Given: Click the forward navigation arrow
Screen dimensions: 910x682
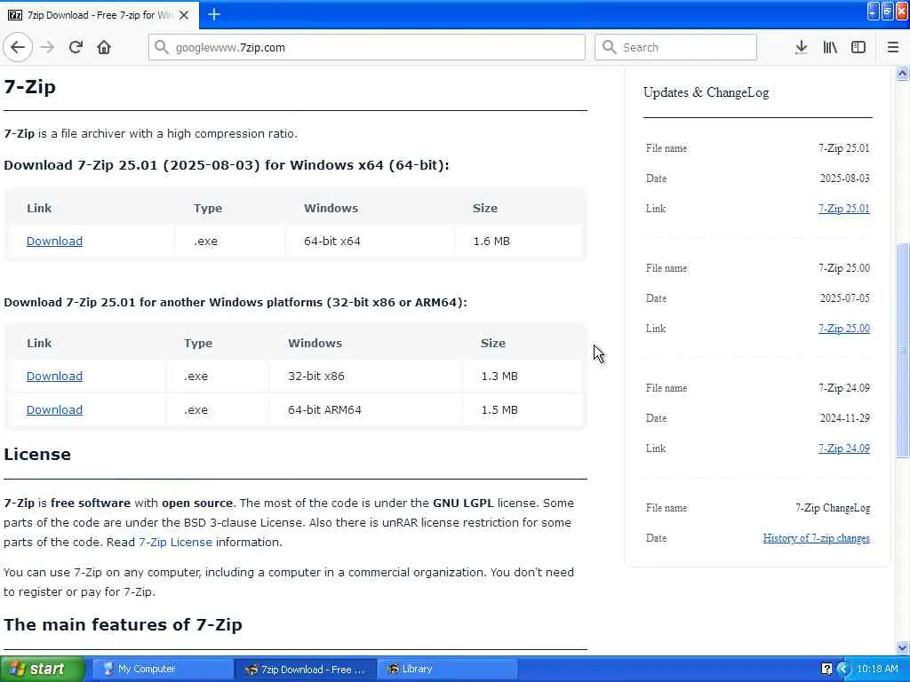Looking at the screenshot, I should point(48,47).
